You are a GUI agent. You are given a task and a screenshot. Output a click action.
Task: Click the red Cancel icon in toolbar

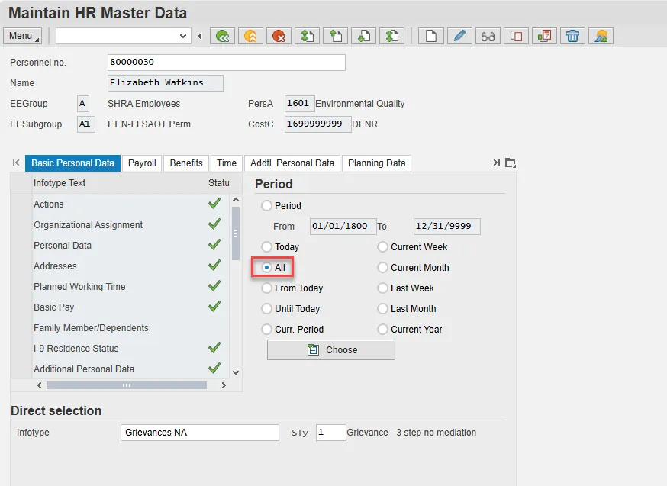279,36
